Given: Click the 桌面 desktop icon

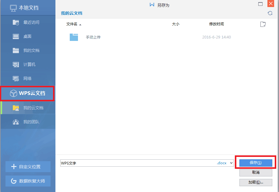Looking at the screenshot, I should (16, 36).
